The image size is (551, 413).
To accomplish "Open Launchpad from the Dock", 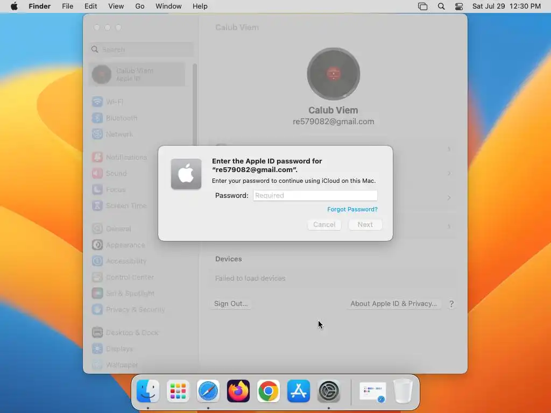I will pyautogui.click(x=178, y=391).
